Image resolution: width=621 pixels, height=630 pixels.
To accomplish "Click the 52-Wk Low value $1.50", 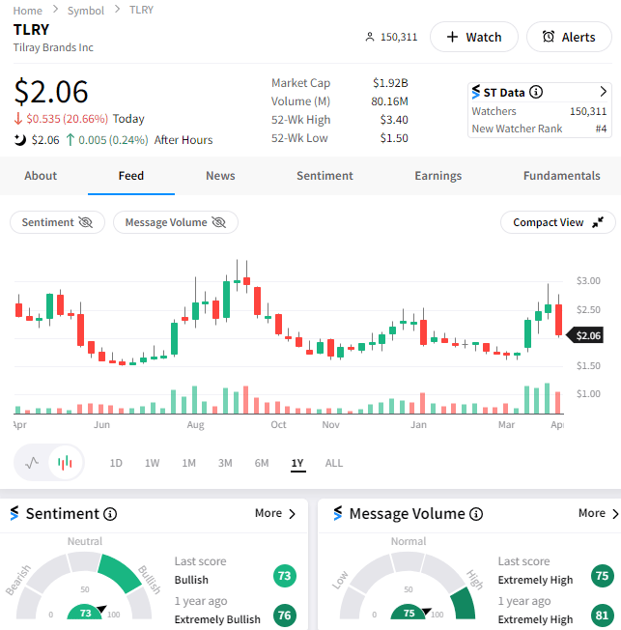I will point(394,138).
